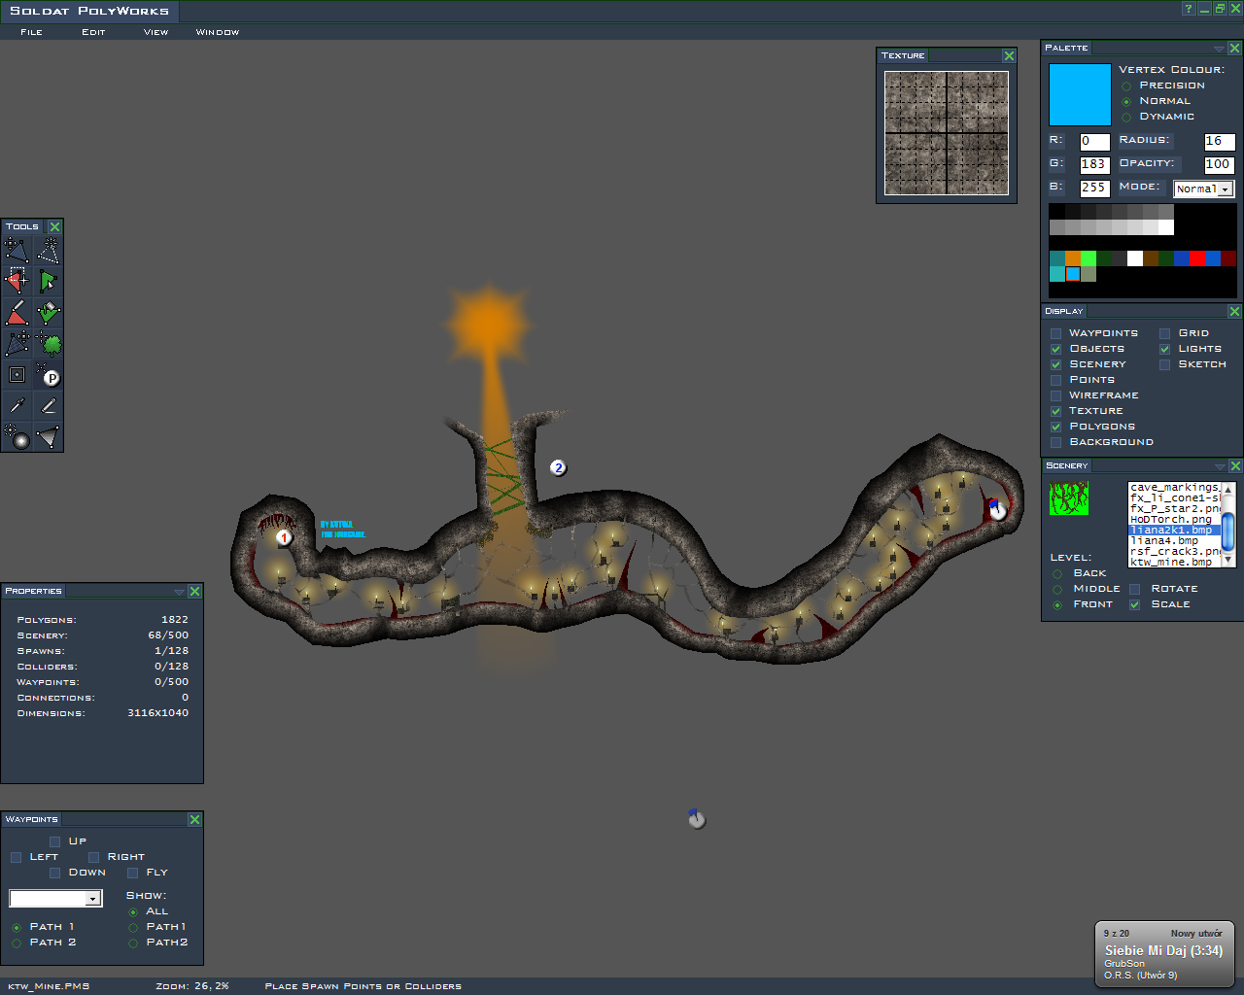Pick the red swatch in palette
Image resolution: width=1244 pixels, height=995 pixels.
[x=1196, y=258]
